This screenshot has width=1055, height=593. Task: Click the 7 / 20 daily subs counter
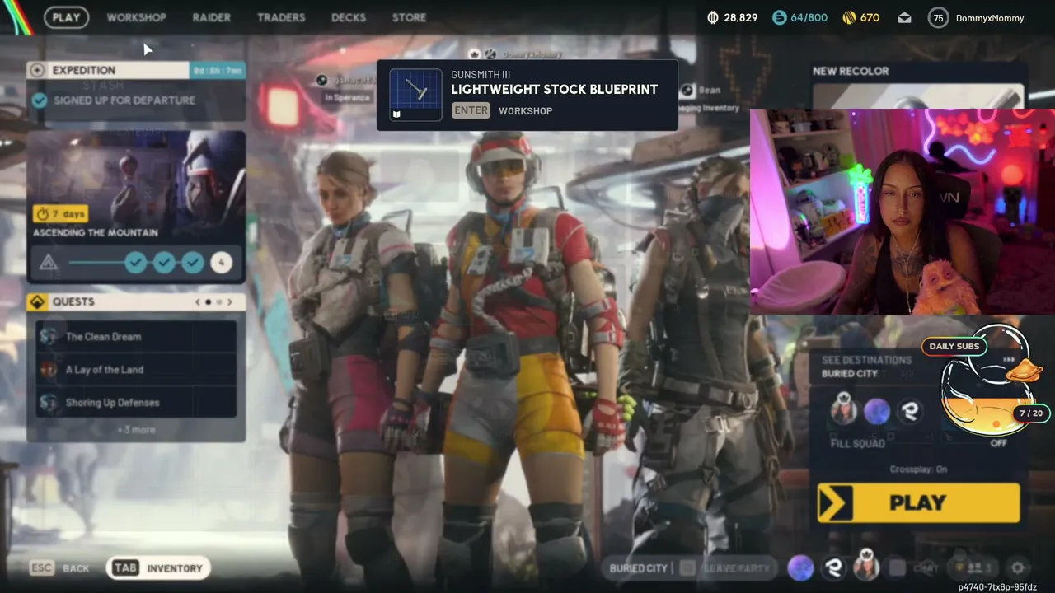click(1030, 413)
